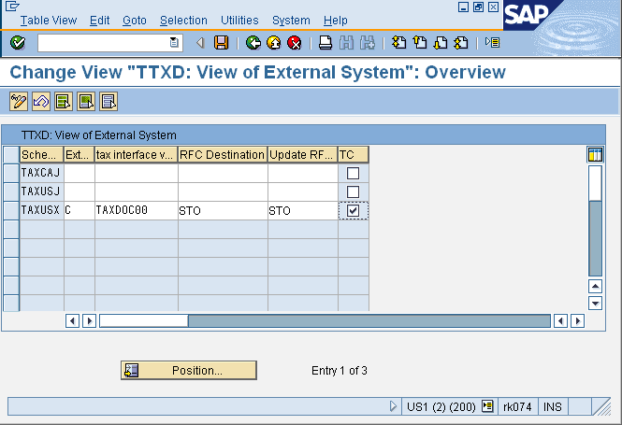Click the First Page navigation icon
The height and width of the screenshot is (425, 622).
398,43
